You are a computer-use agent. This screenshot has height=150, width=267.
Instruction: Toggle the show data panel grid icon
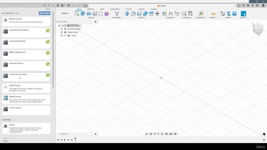58,5
